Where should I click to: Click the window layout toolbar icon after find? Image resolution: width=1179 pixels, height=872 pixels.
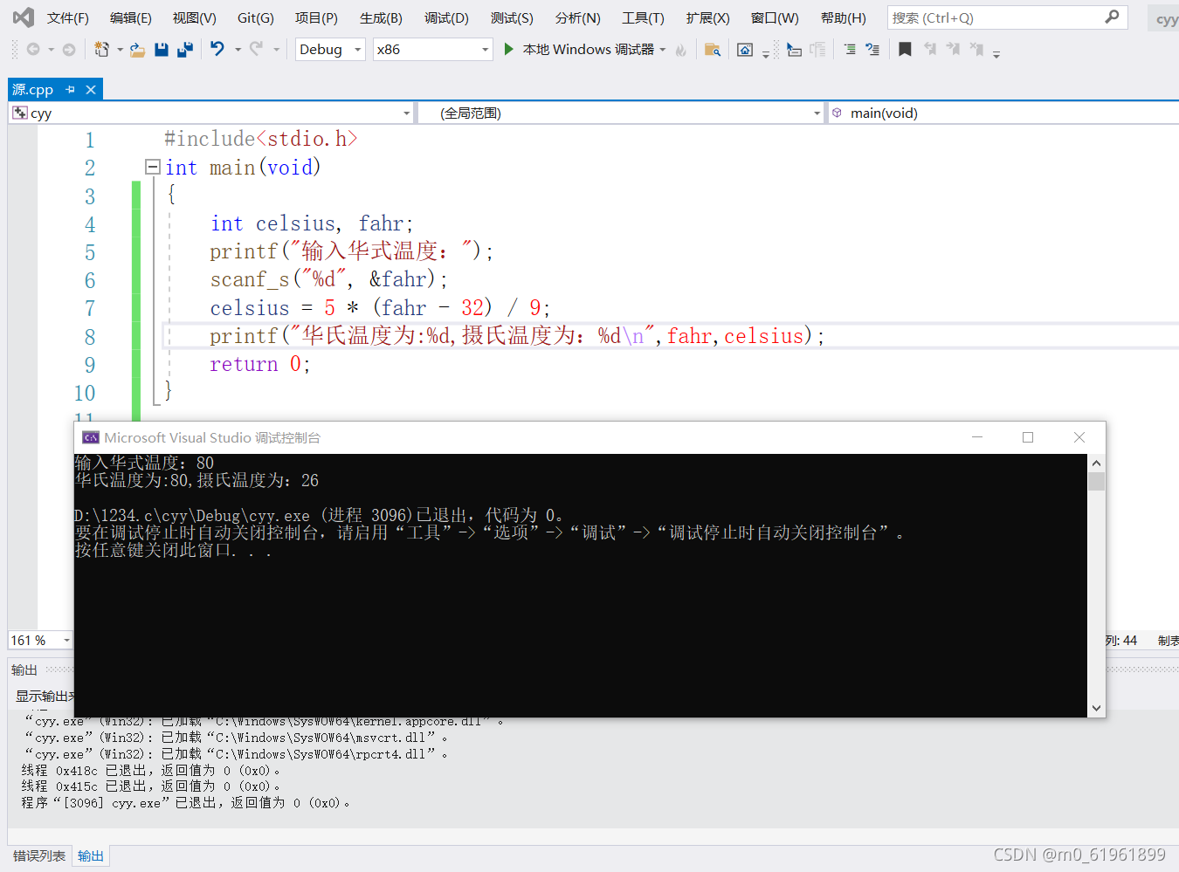coord(745,50)
